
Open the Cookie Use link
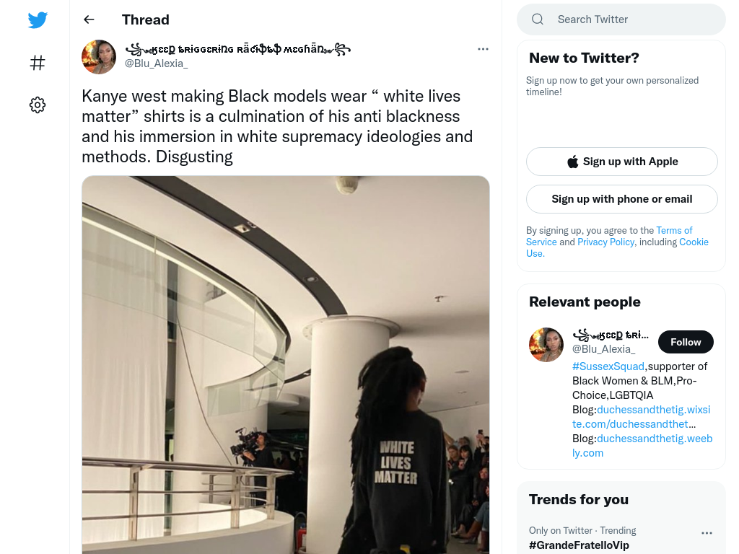pos(618,247)
